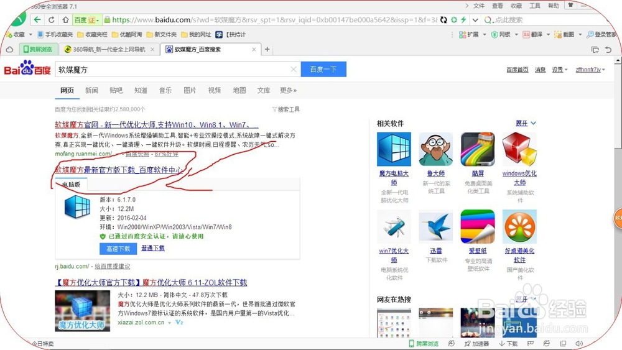
Task: Reload the page with refresh icon
Action: tap(52, 20)
